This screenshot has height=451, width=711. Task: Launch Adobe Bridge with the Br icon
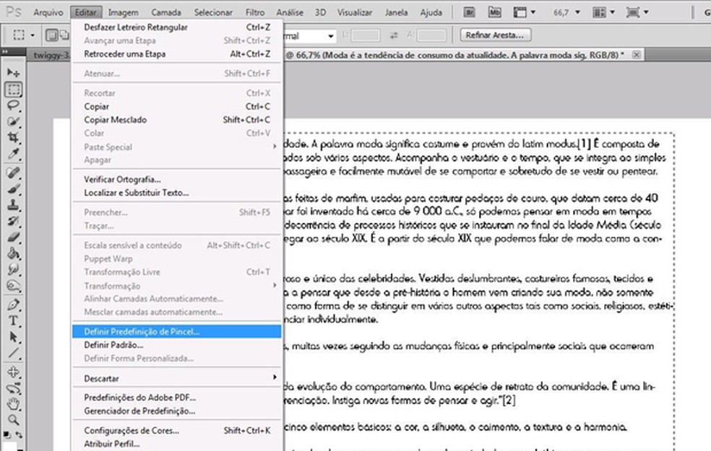(470, 12)
